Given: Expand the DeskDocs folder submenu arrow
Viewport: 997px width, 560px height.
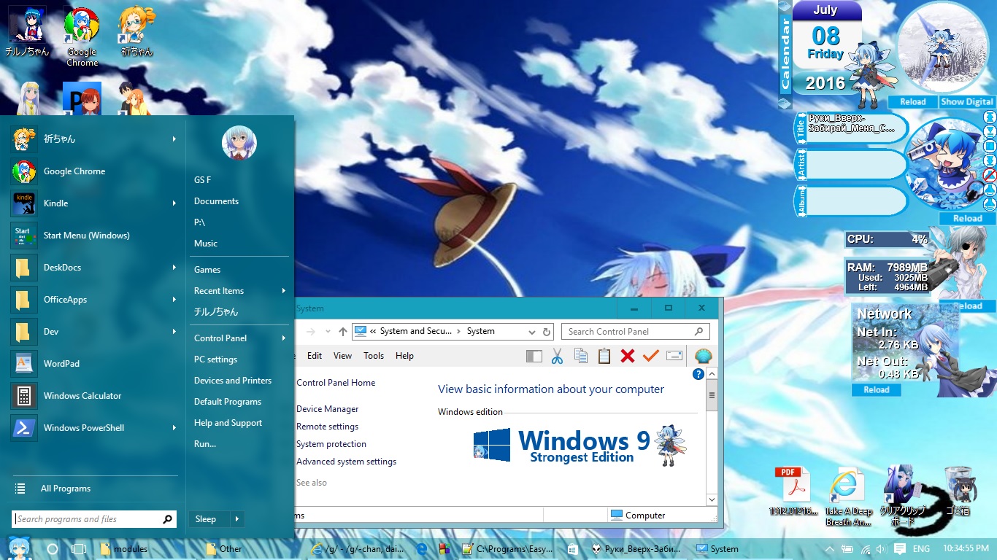Looking at the screenshot, I should (174, 268).
